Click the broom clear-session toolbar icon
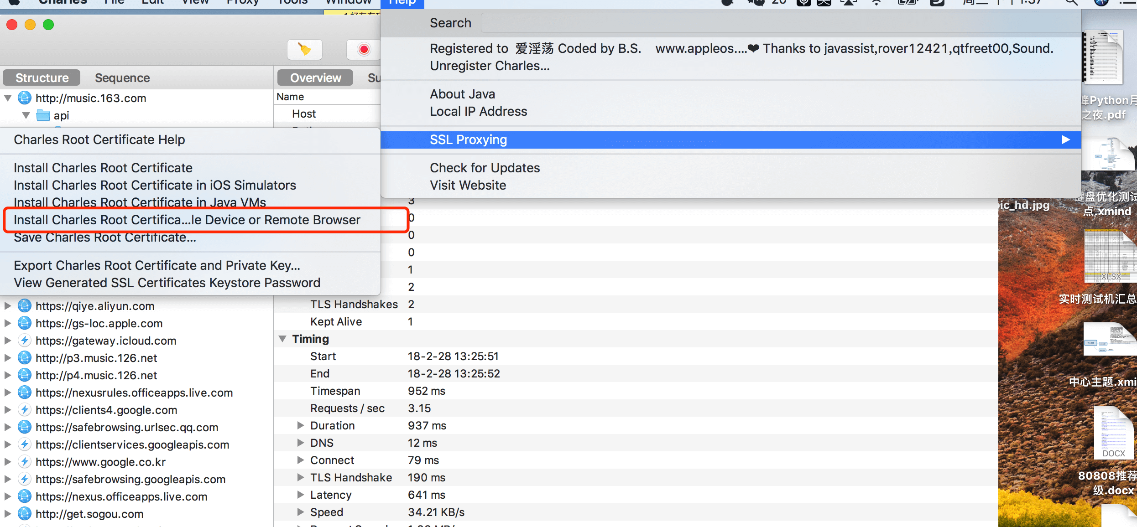Viewport: 1137px width, 527px height. click(x=305, y=49)
